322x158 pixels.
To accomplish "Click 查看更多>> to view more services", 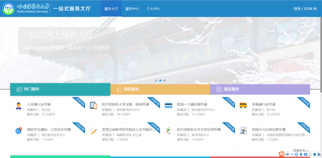I will pyautogui.click(x=301, y=150).
